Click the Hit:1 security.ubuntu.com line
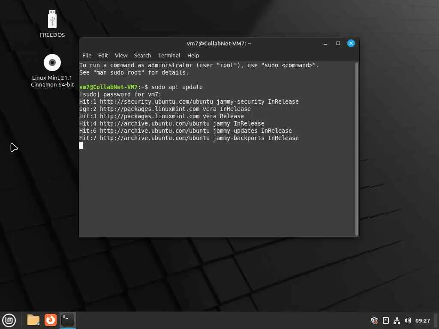 [x=189, y=102]
